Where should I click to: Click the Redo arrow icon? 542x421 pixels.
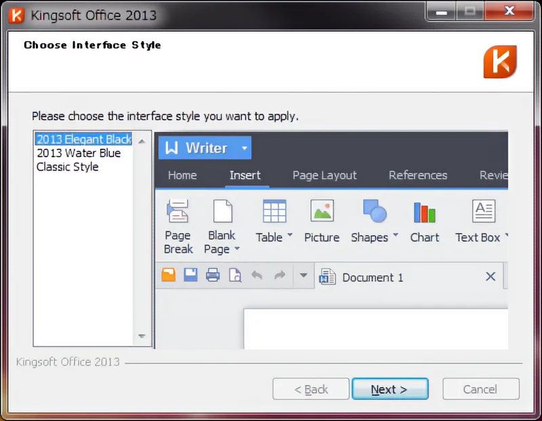coord(280,275)
